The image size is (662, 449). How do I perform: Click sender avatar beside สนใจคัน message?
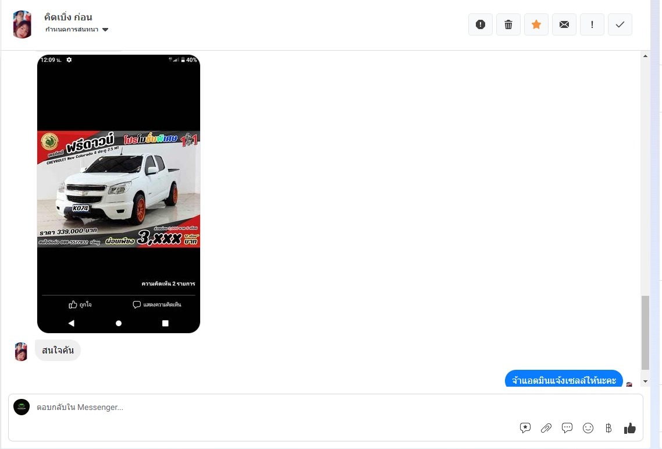pyautogui.click(x=21, y=352)
